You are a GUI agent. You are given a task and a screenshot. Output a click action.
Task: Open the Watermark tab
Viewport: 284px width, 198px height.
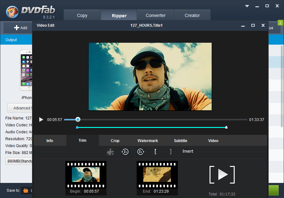[148, 140]
